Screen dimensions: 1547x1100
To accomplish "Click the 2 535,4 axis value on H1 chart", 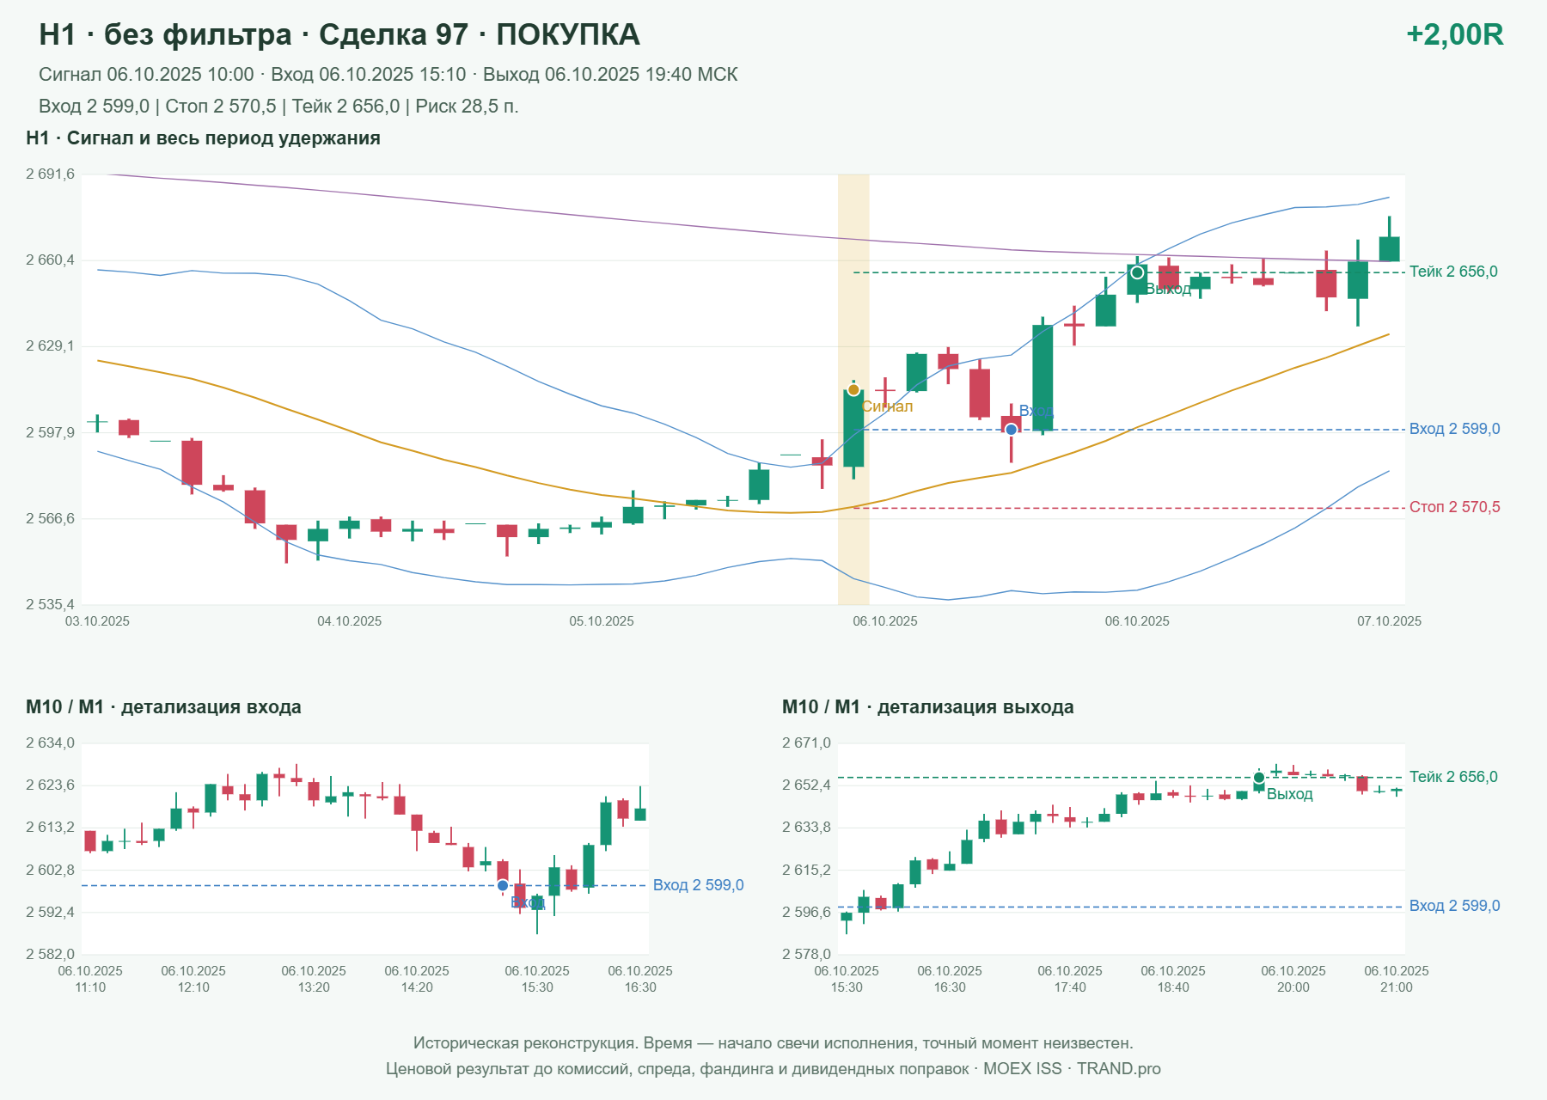I will point(51,604).
